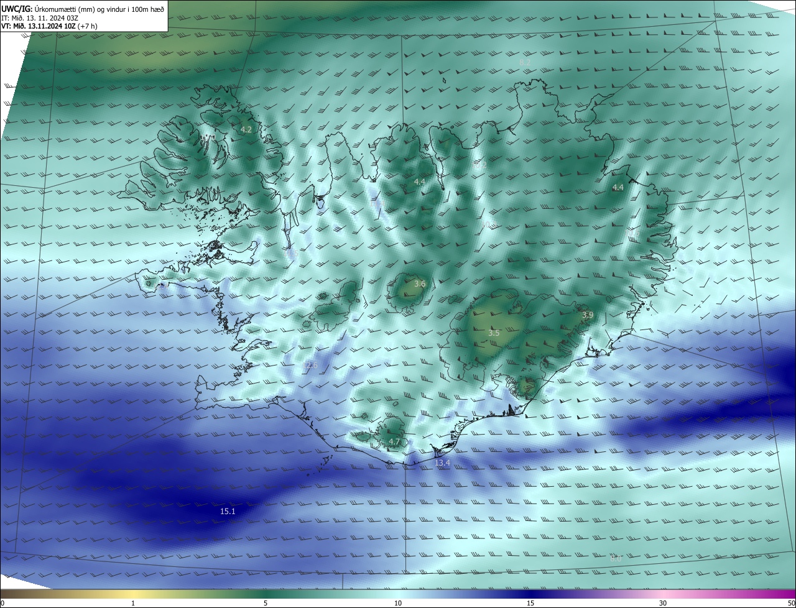
Task: Click the legend tick label 50
Action: [791, 604]
